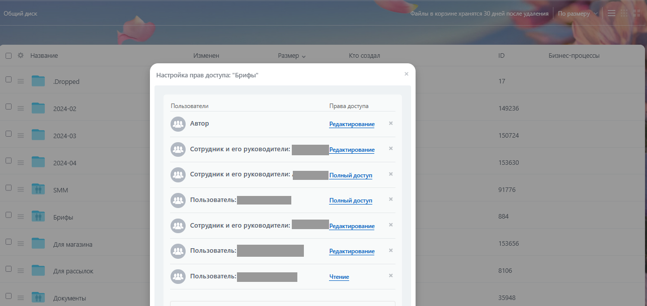Open the Документы folder name
Image resolution: width=647 pixels, height=306 pixels.
click(69, 298)
